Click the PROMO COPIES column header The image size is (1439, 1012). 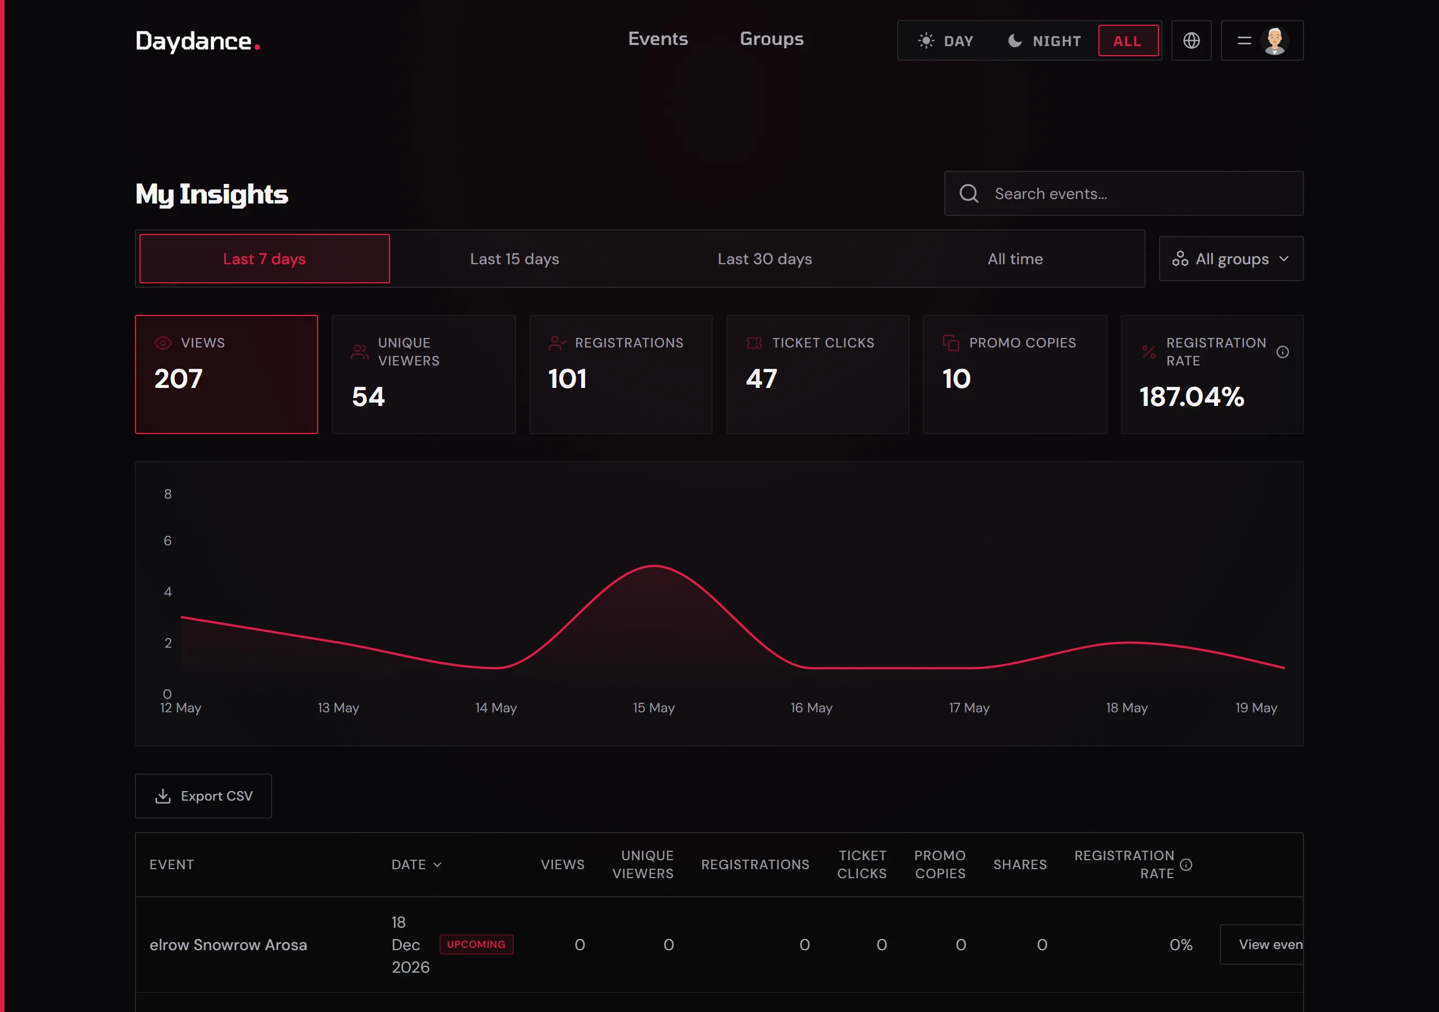[940, 865]
